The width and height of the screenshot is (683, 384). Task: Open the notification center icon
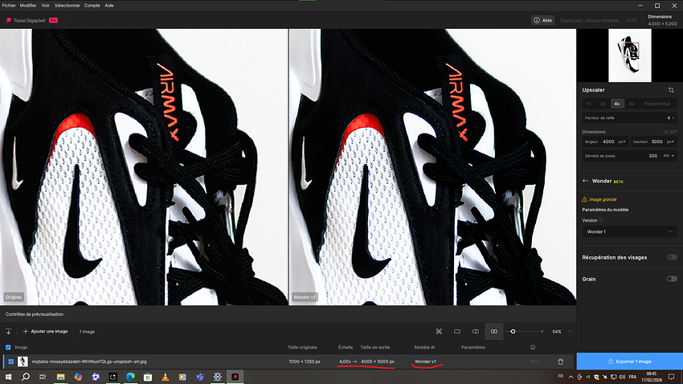(x=671, y=377)
